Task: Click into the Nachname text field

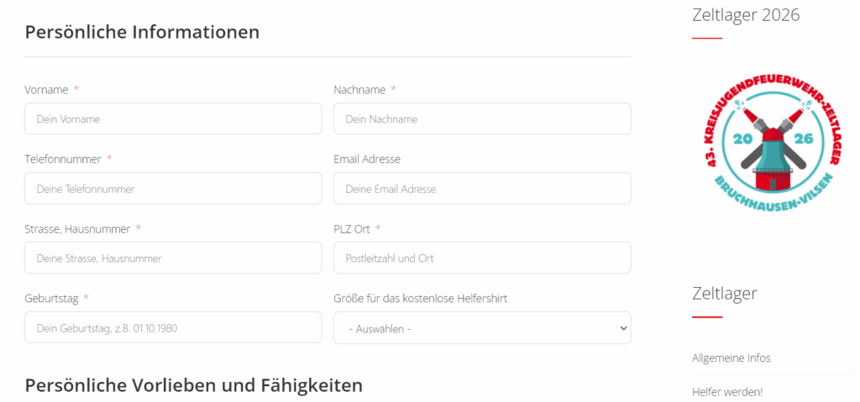Action: [482, 118]
